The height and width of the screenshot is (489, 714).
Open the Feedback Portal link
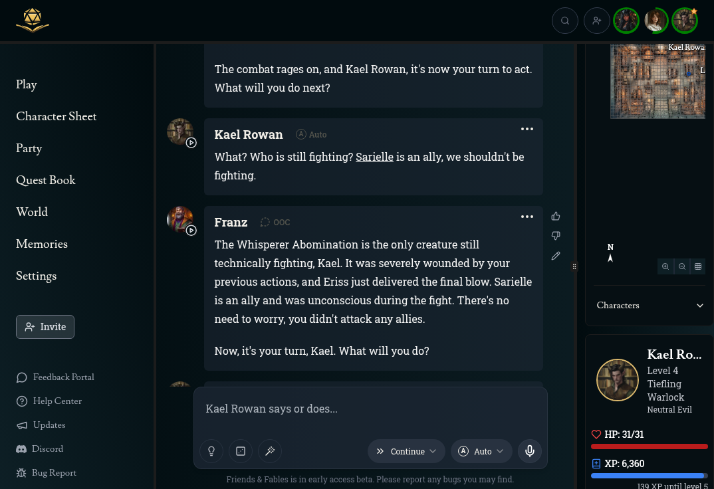click(x=63, y=377)
